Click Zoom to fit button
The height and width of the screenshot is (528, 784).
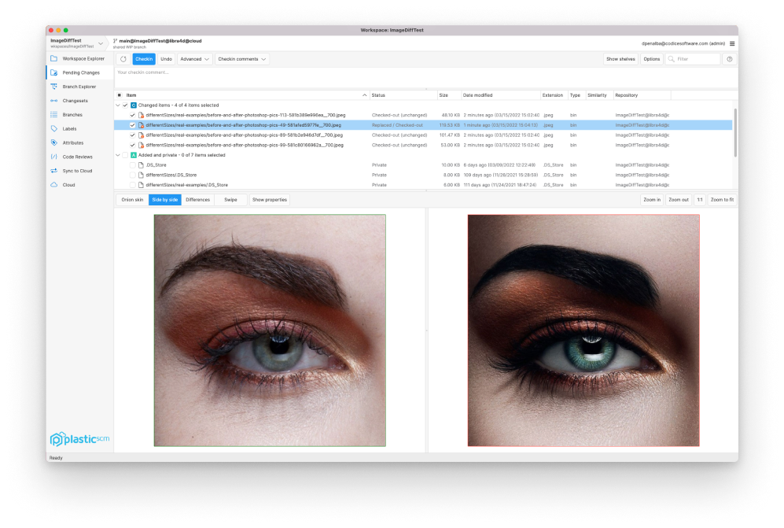click(722, 200)
